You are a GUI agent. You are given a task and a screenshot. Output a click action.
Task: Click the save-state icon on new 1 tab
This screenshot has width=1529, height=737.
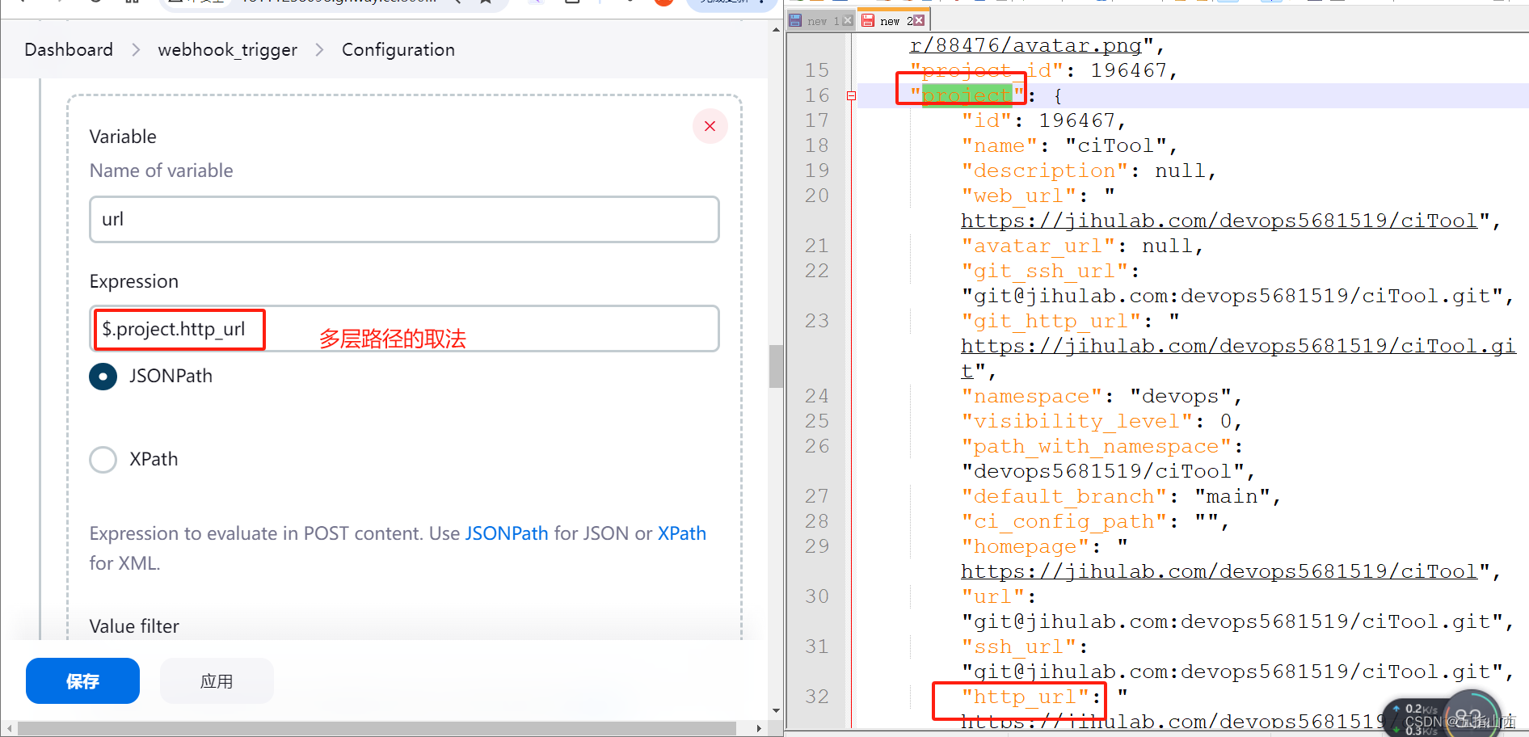point(795,20)
